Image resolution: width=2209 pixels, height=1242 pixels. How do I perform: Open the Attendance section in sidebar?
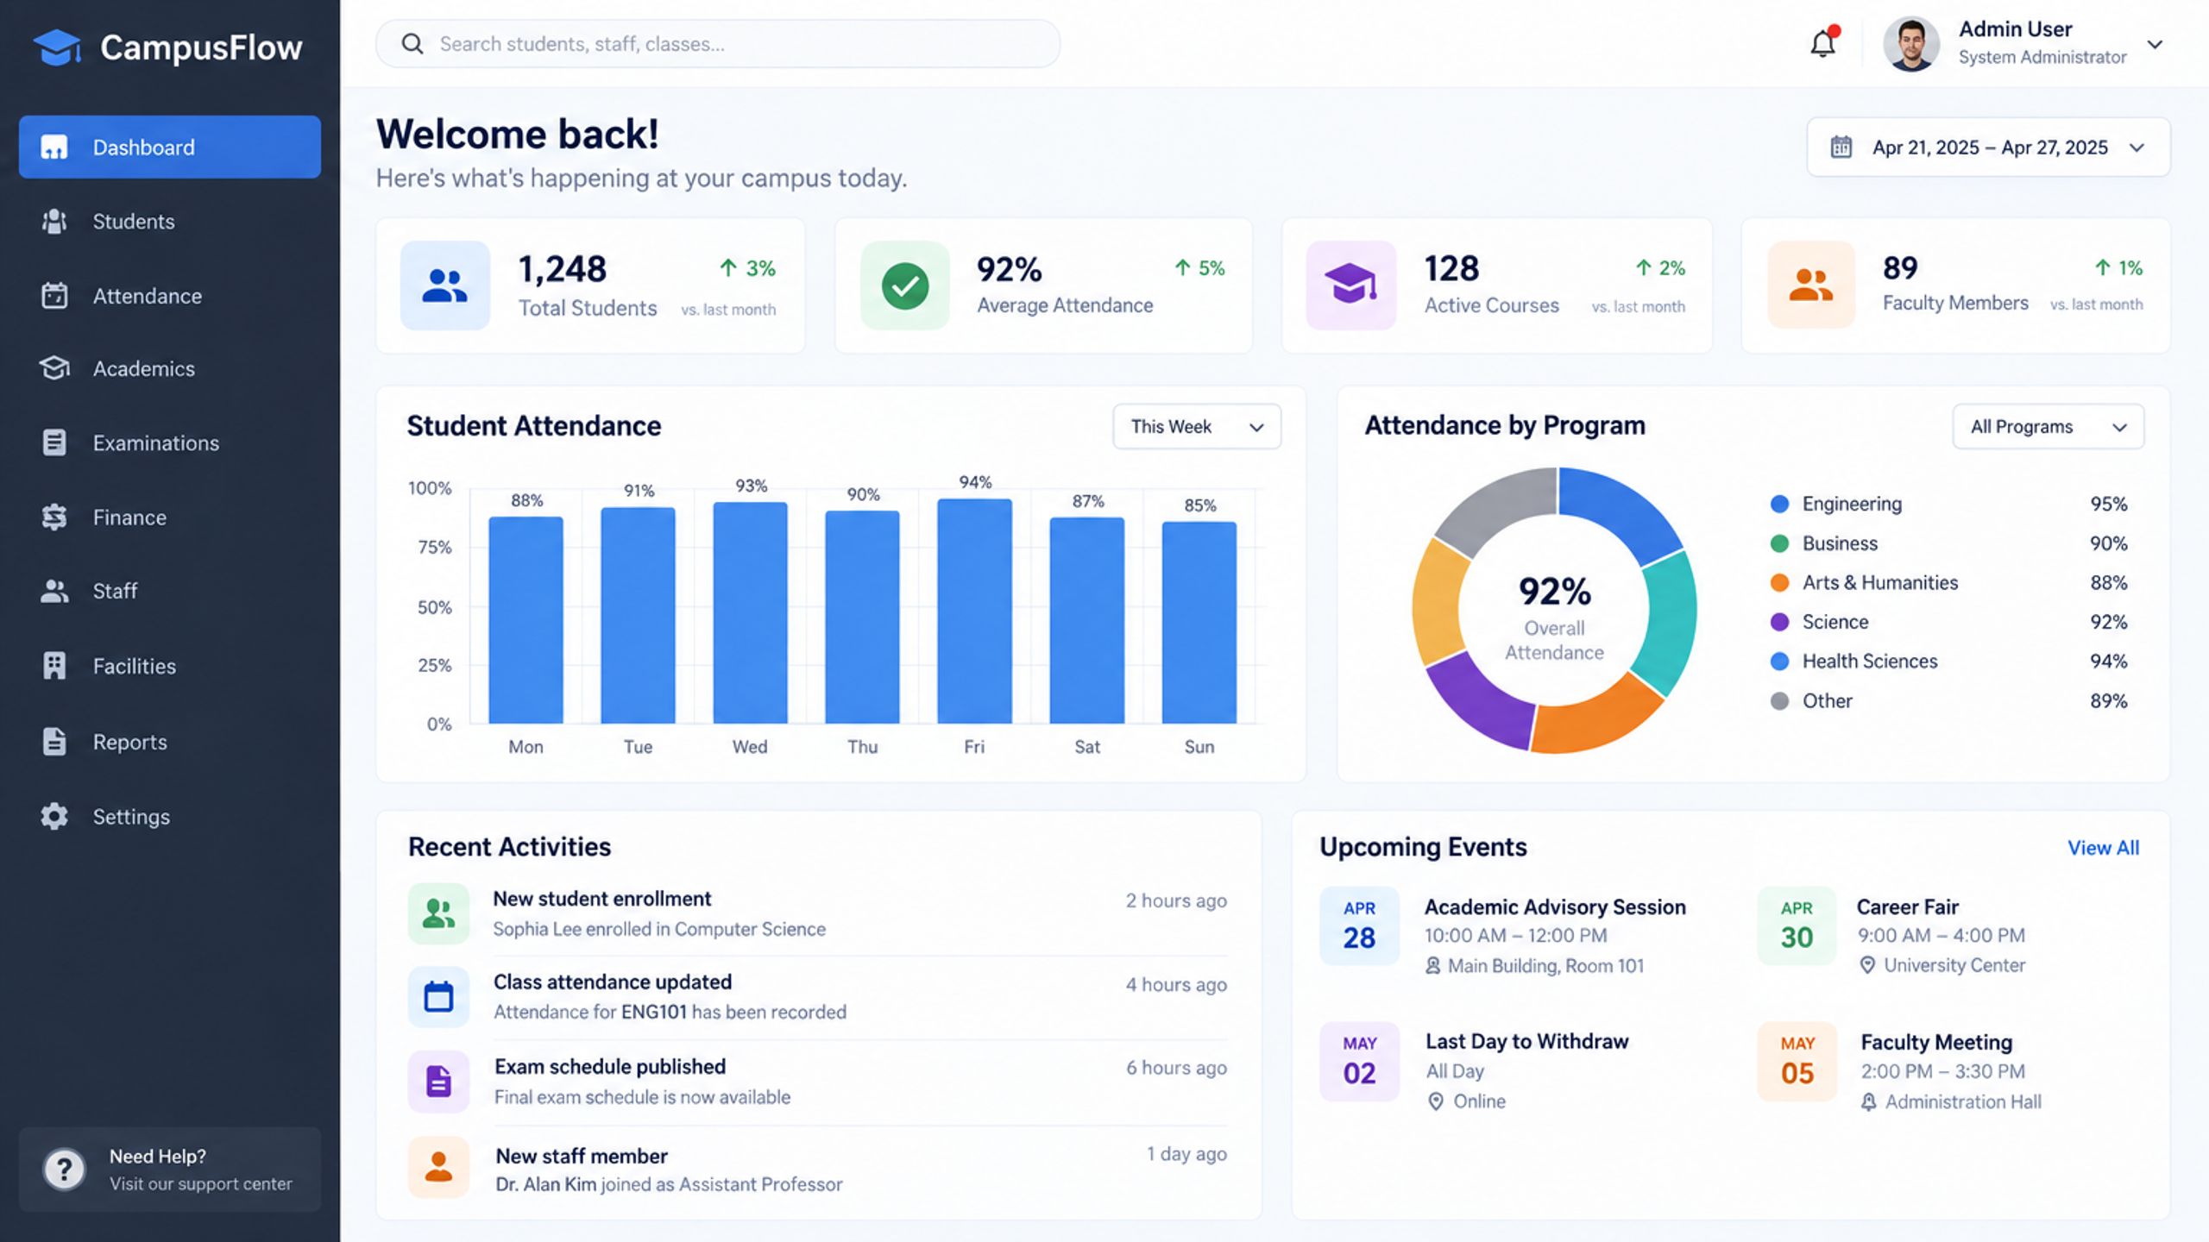click(x=170, y=296)
